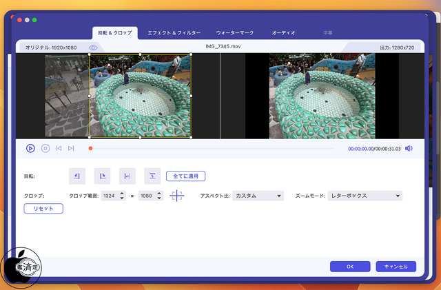Open the アスペクト比 dropdown
Screen dimensions: 441x290
[x=258, y=196]
